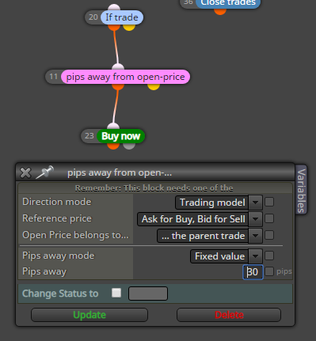Click the 'Direction mode' label

click(x=57, y=202)
